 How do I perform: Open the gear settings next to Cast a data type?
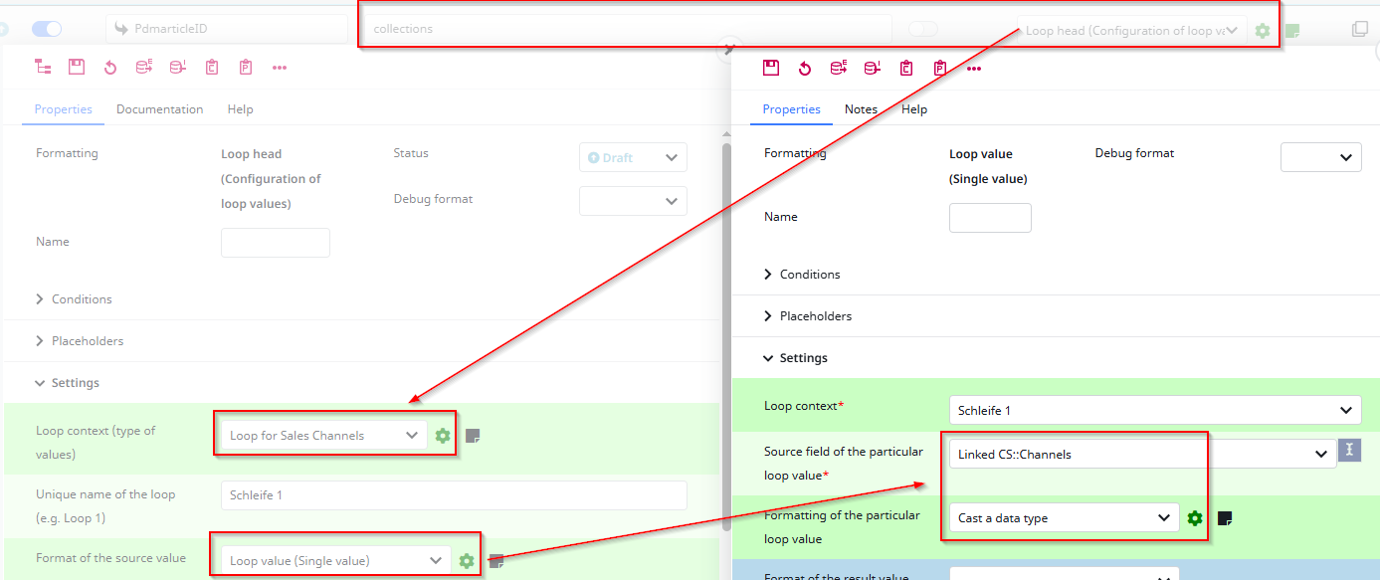pos(1194,517)
